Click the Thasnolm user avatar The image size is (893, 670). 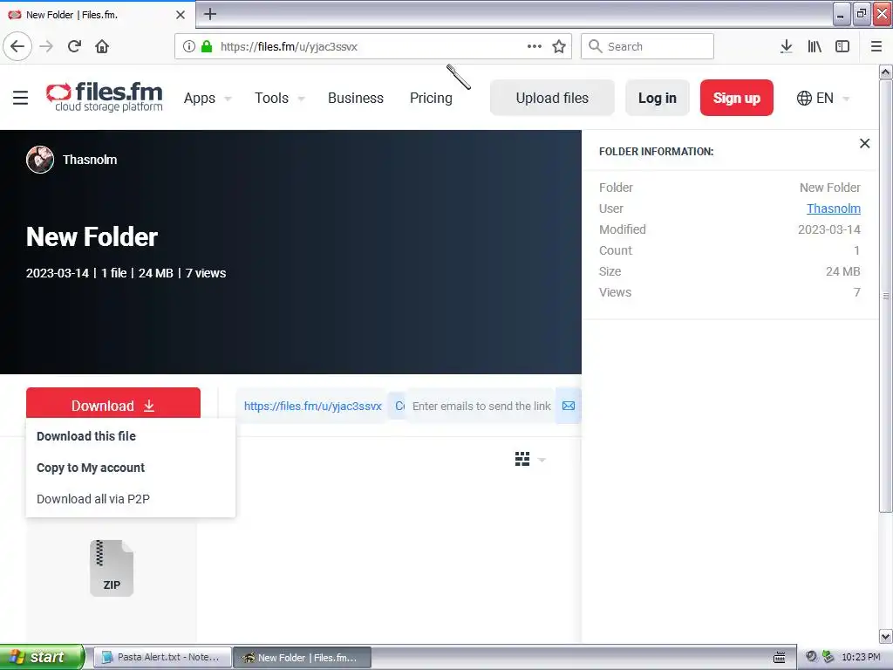[40, 160]
